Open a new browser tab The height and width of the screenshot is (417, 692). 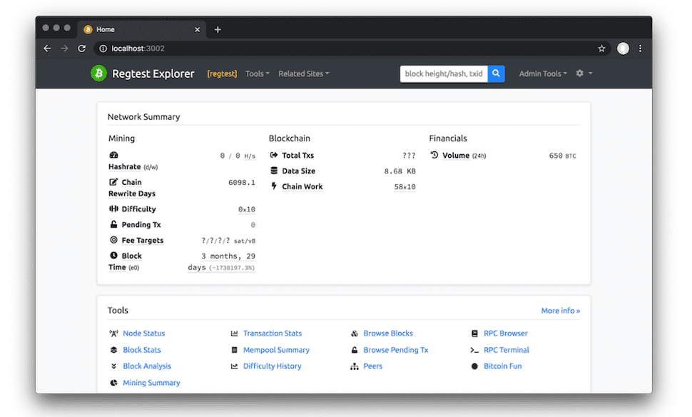pos(218,29)
